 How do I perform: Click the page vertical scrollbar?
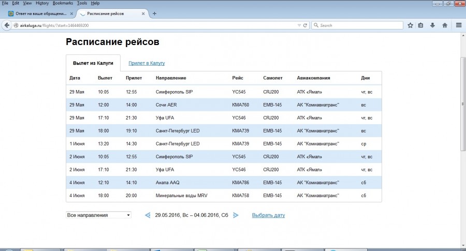[463, 104]
